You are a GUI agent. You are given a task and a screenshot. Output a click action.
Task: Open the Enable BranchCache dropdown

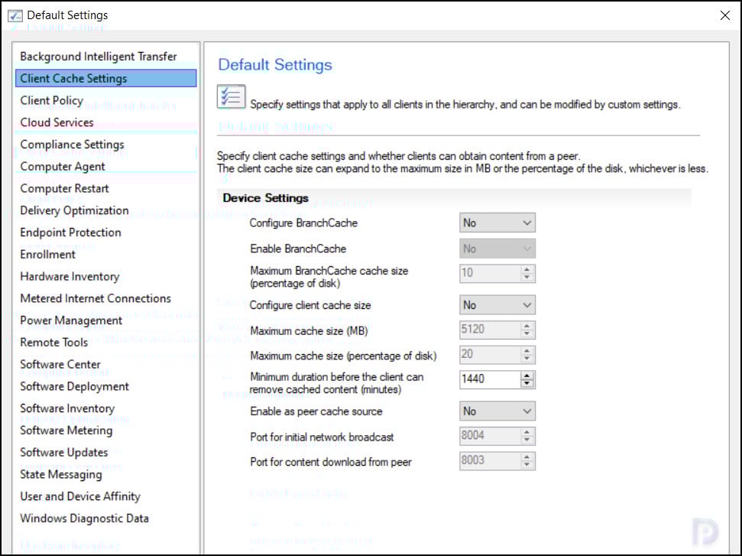tap(497, 249)
